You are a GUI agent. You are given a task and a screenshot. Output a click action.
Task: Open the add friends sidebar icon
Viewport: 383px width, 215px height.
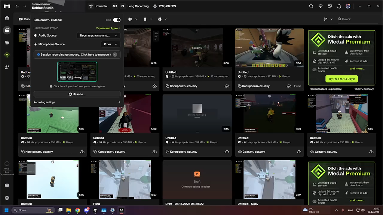click(7, 67)
